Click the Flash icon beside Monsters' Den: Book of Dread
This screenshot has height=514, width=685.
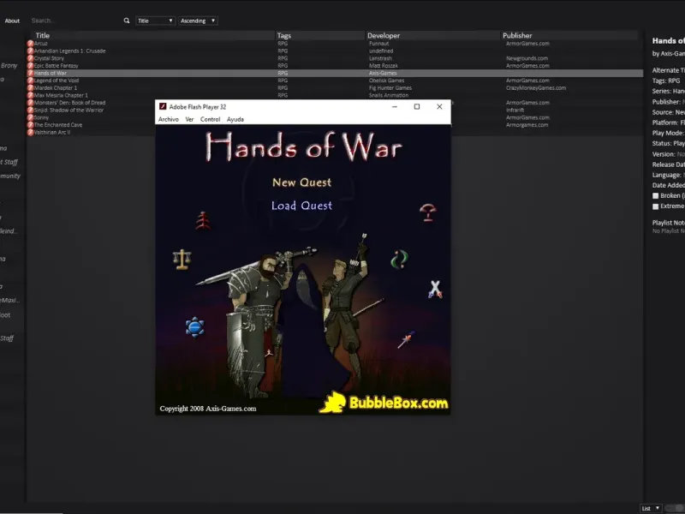point(30,103)
